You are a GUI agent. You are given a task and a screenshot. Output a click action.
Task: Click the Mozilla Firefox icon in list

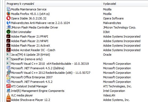click(9, 14)
